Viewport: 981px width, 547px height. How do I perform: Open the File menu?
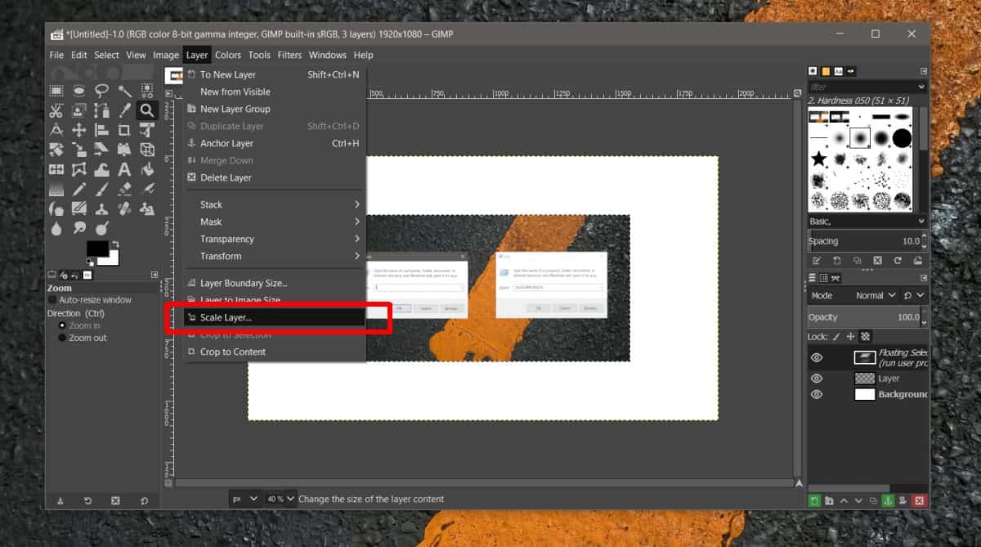tap(56, 55)
